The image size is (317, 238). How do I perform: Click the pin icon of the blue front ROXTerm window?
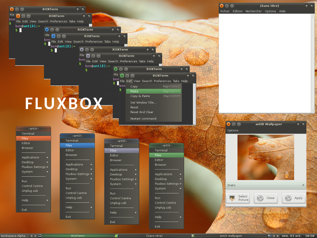[124, 36]
